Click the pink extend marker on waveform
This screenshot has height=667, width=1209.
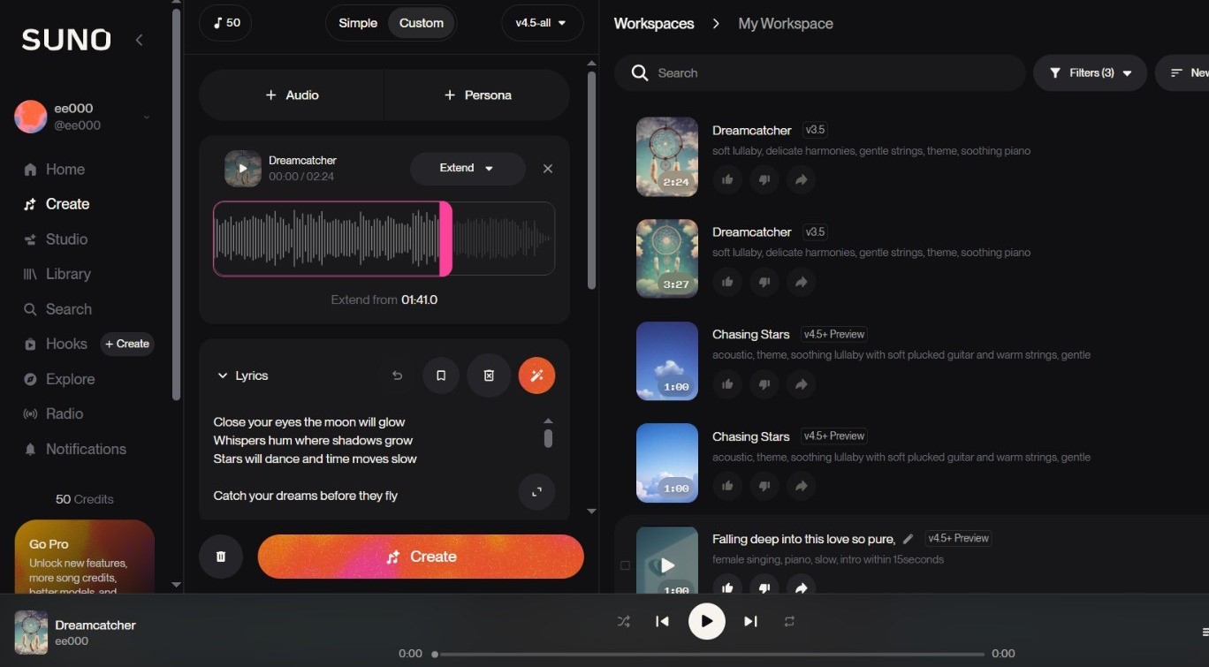pyautogui.click(x=445, y=239)
